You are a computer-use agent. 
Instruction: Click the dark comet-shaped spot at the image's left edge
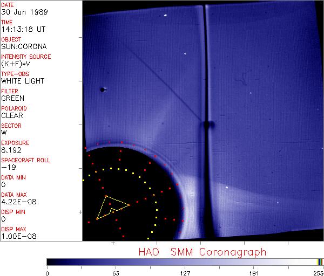(103, 89)
